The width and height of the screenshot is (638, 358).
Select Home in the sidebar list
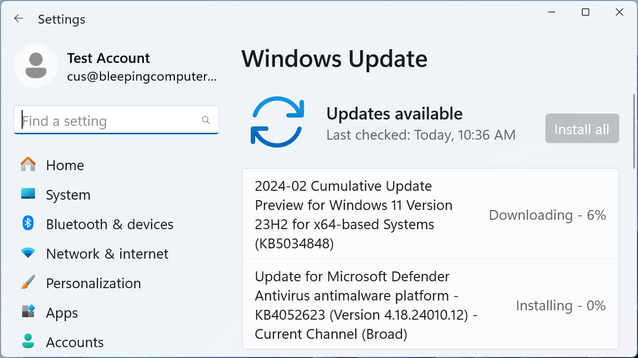point(65,165)
